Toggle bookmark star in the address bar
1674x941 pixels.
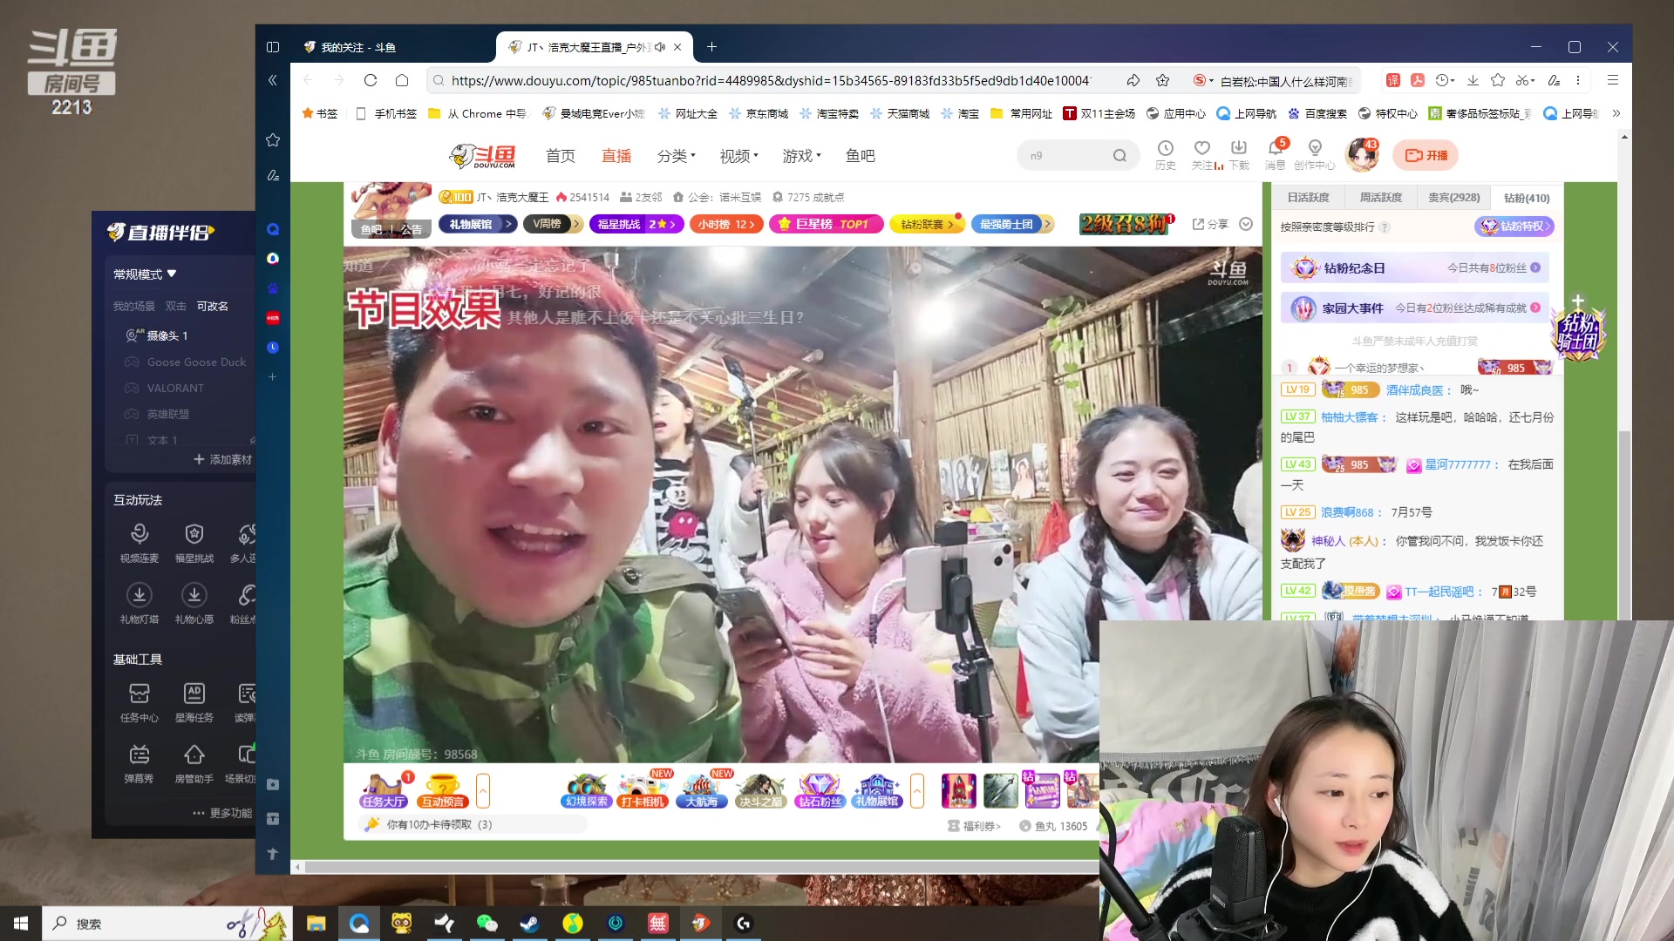pos(1162,80)
